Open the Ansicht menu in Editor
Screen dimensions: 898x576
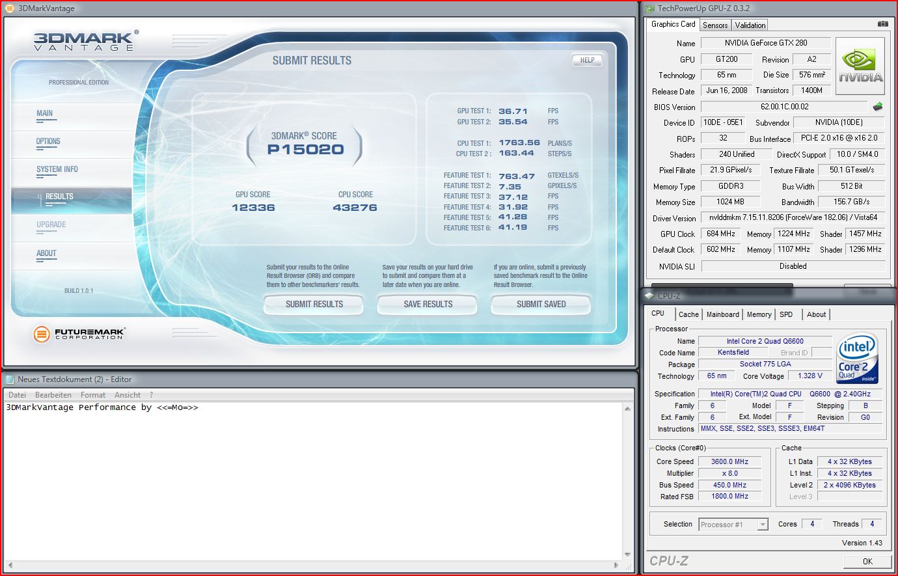(x=128, y=395)
